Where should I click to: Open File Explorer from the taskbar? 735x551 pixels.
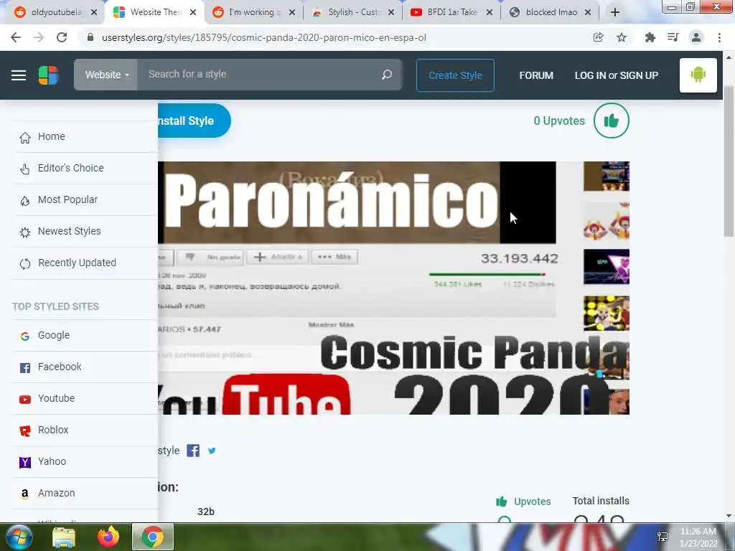(x=64, y=537)
